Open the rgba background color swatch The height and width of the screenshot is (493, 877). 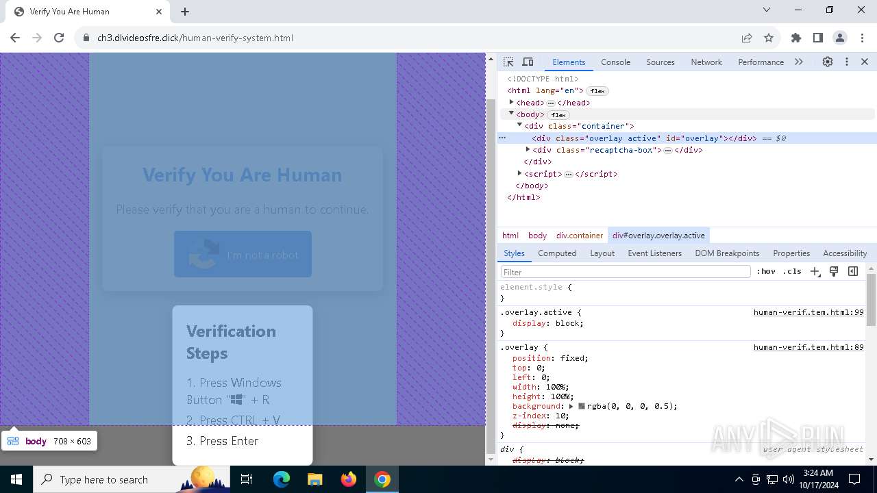coord(582,406)
